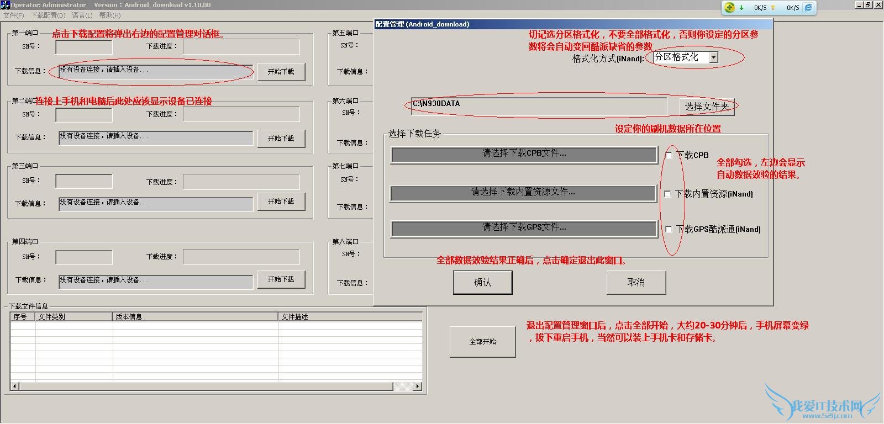Screen dimensions: 884x424
Task: Start download on 第三端口
Action: pos(281,202)
